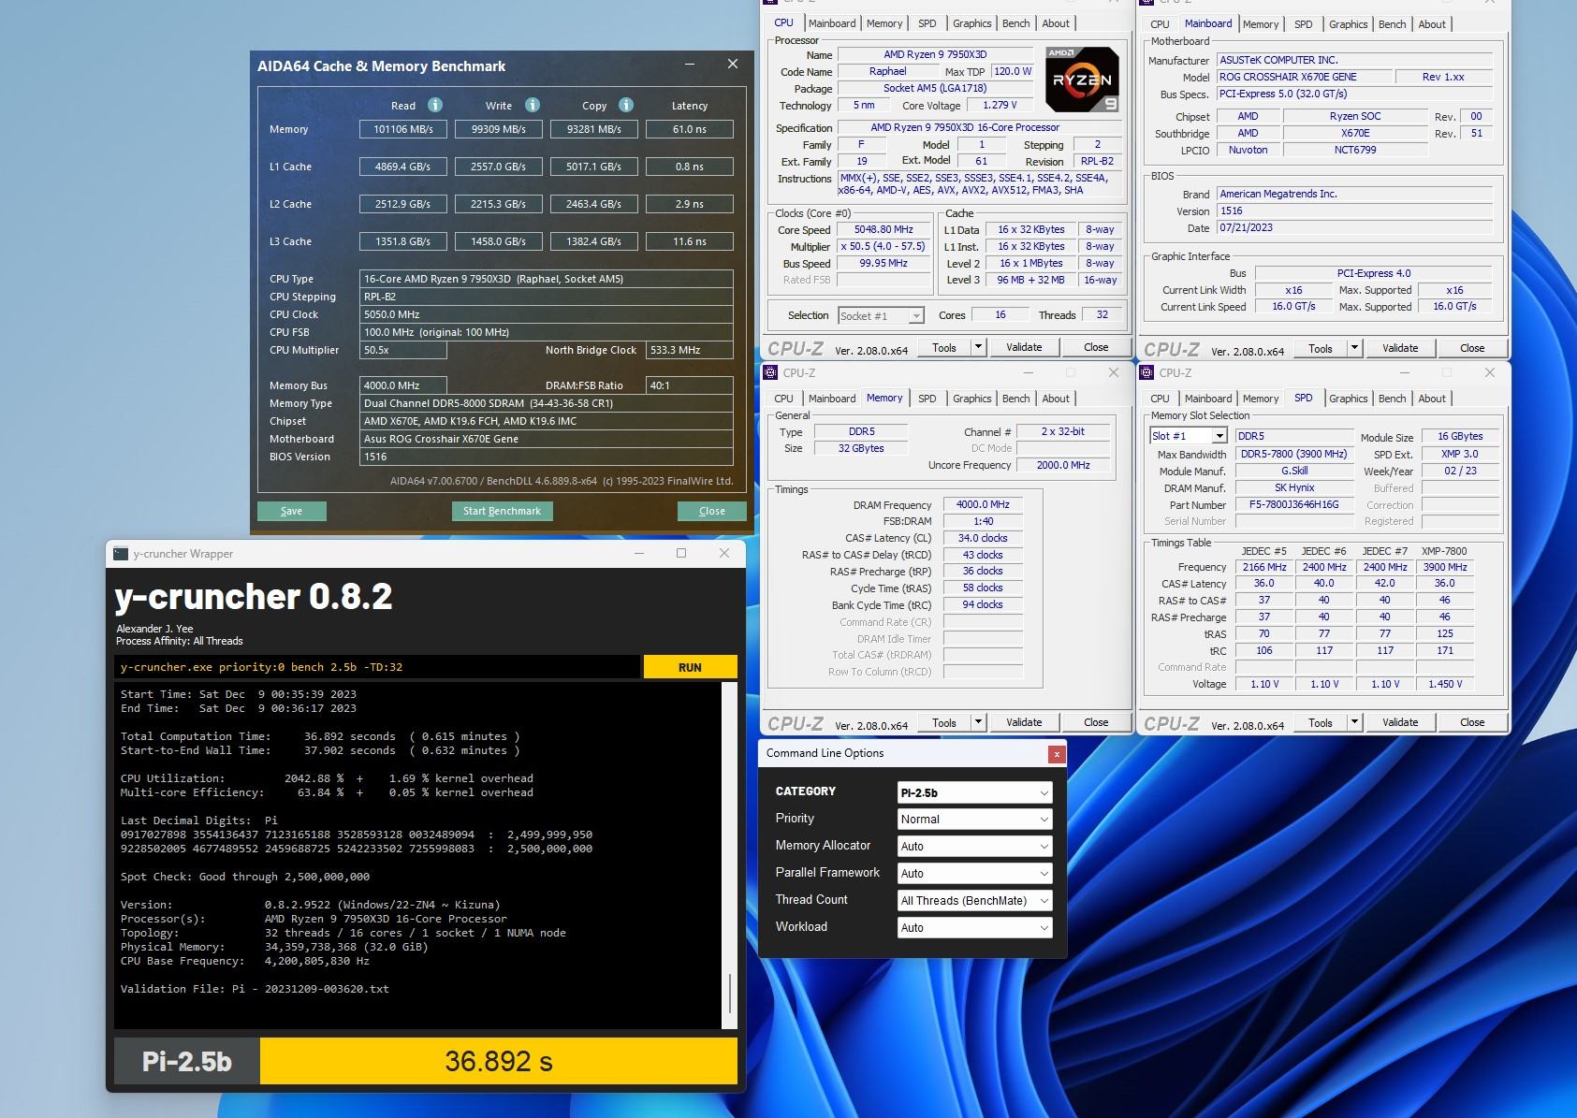Switch to SPD tab in CPU-Z Memory window
This screenshot has width=1577, height=1118.
(927, 399)
